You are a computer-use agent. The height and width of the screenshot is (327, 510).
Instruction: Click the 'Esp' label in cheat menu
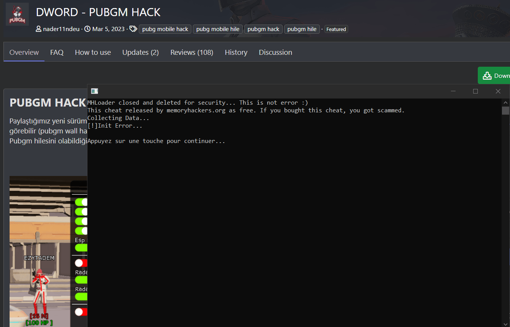tap(80, 240)
